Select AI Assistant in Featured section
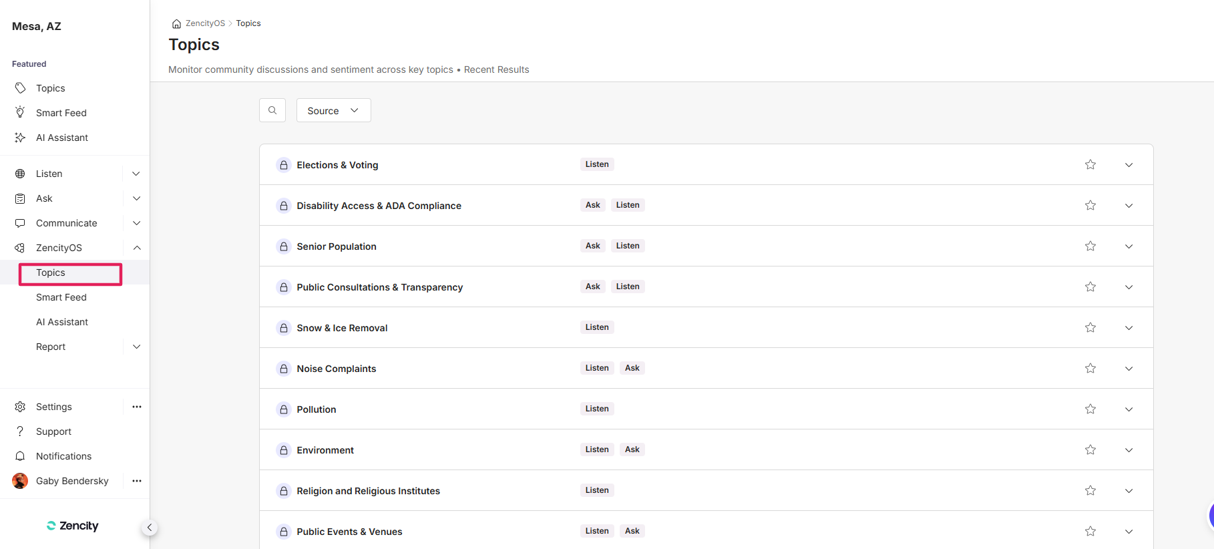1214x549 pixels. 61,138
